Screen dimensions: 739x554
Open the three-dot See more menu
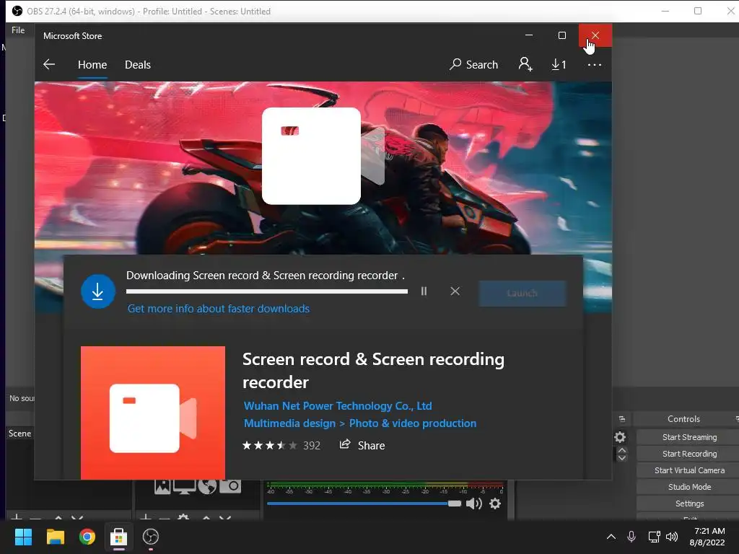[x=595, y=65]
